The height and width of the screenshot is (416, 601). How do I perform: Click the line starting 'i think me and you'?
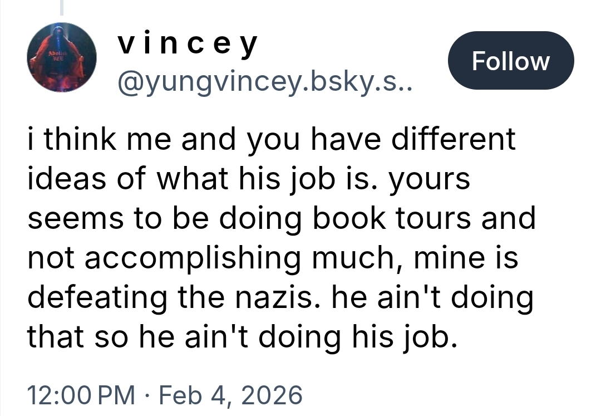pos(272,139)
